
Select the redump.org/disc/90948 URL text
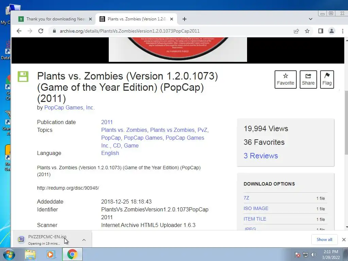pyautogui.click(x=68, y=188)
